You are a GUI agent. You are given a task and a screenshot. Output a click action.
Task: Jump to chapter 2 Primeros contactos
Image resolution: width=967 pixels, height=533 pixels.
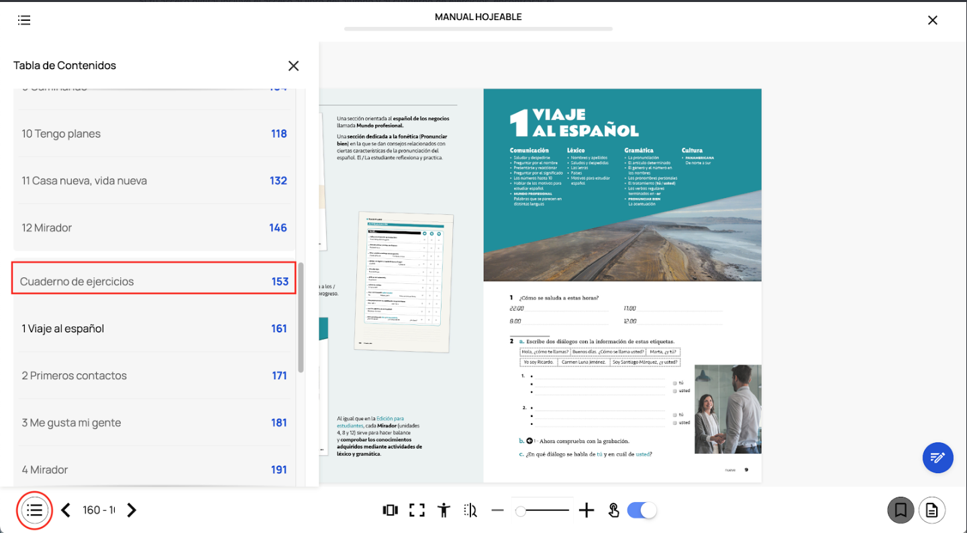click(154, 375)
